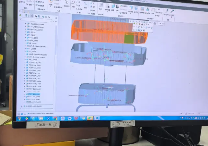This screenshot has width=208, height=146.
Task: Open the WPS icon on taskbar
Action: [76, 118]
